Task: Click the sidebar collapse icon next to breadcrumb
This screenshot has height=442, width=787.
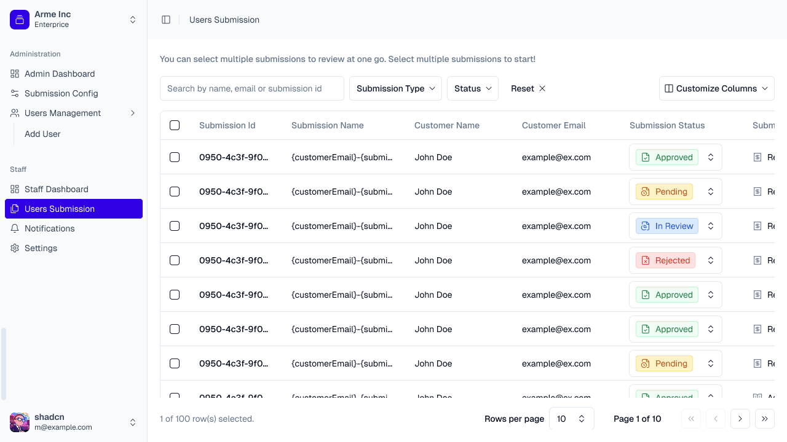Action: coord(166,20)
